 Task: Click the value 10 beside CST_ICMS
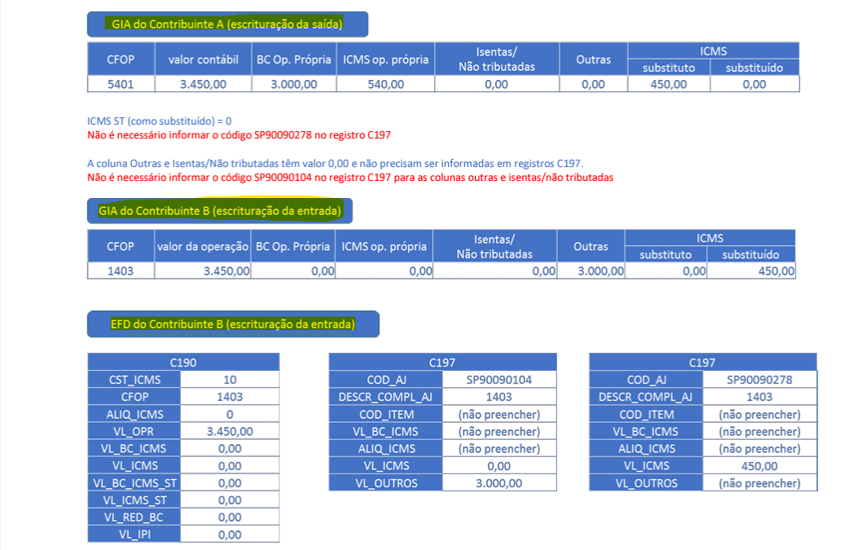[230, 380]
